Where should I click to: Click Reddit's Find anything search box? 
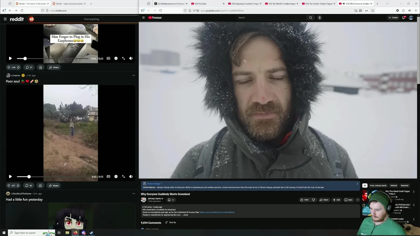(91, 19)
